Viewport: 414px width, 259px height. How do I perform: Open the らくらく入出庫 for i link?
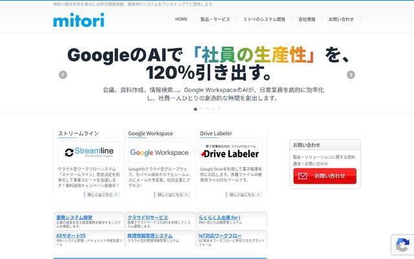coord(219,218)
